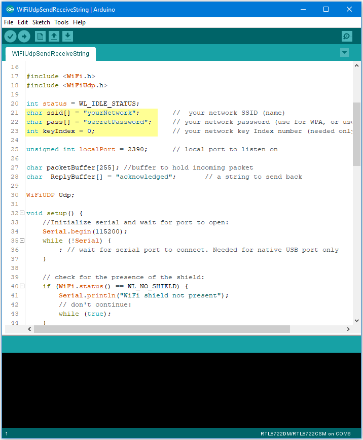Upload the sketch with the arrow button

tap(24, 37)
